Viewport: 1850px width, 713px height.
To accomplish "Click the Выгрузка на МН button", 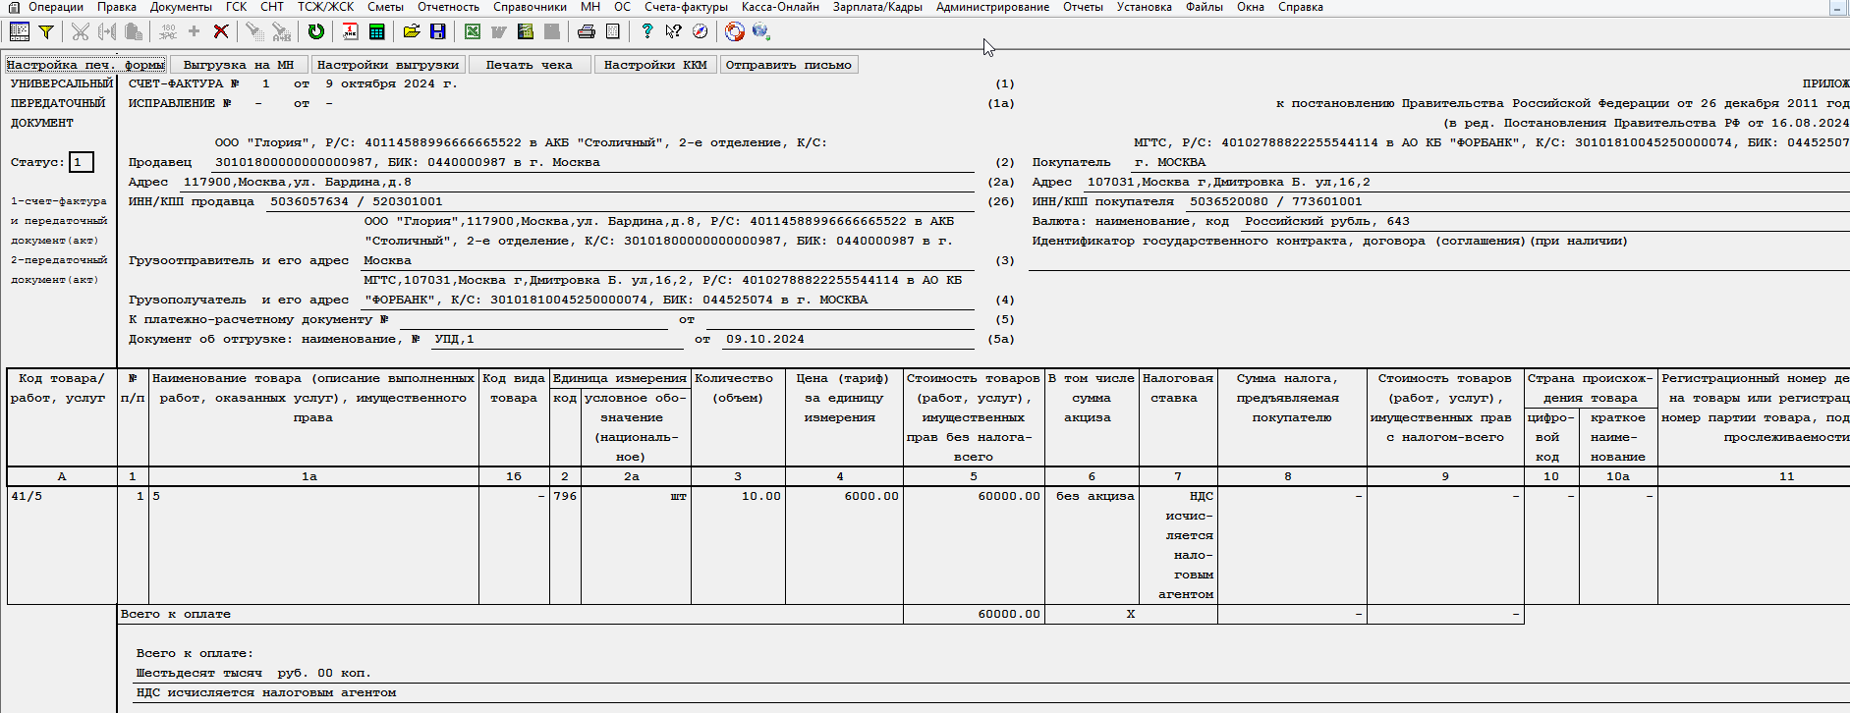I will [x=239, y=65].
